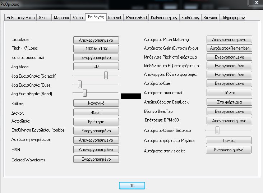
Task: Switch to the Skin tab
Action: click(x=43, y=18)
